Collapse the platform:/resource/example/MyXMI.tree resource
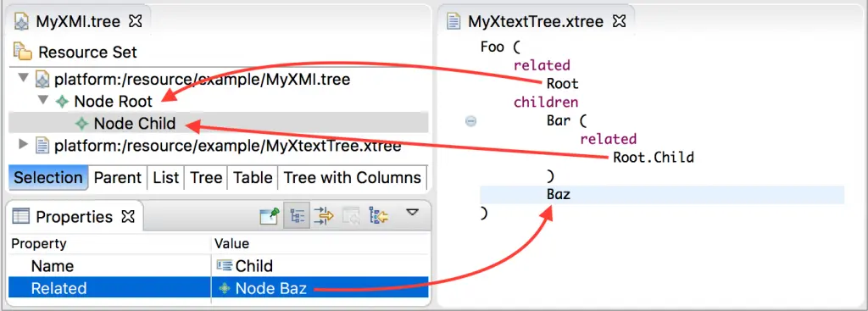868x311 pixels. coord(24,79)
